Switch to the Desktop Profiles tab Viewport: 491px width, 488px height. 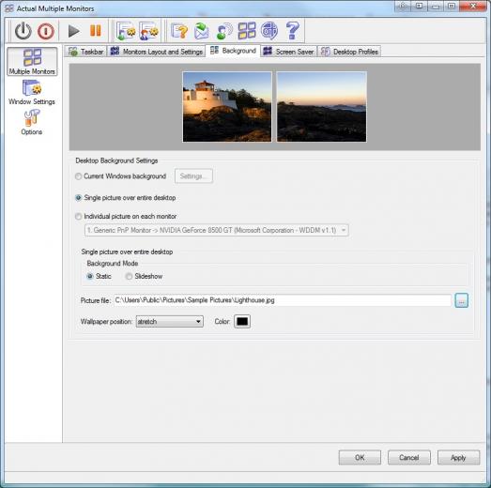point(350,52)
